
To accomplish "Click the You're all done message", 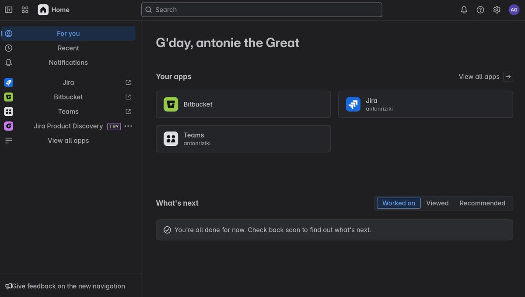I will [273, 230].
